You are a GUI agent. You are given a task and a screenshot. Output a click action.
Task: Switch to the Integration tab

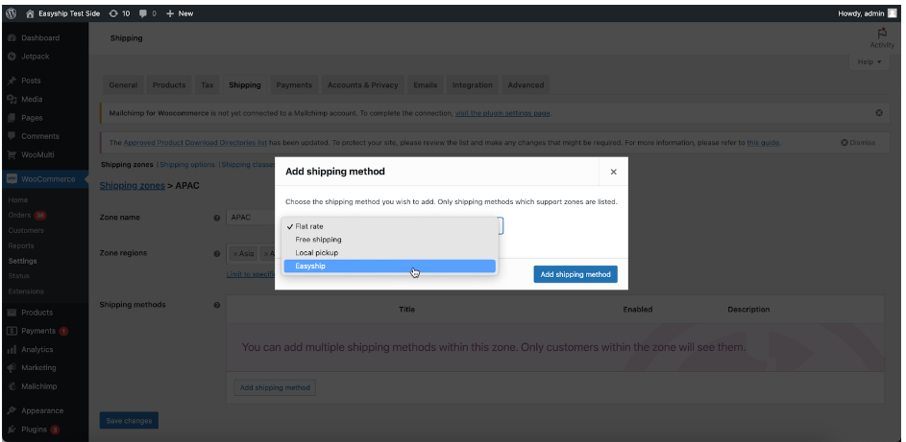[x=472, y=84]
